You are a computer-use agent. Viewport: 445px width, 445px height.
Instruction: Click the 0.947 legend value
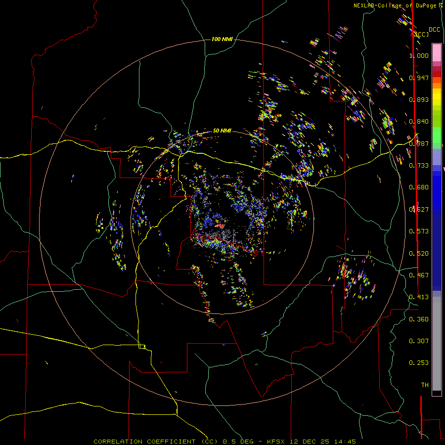point(419,78)
